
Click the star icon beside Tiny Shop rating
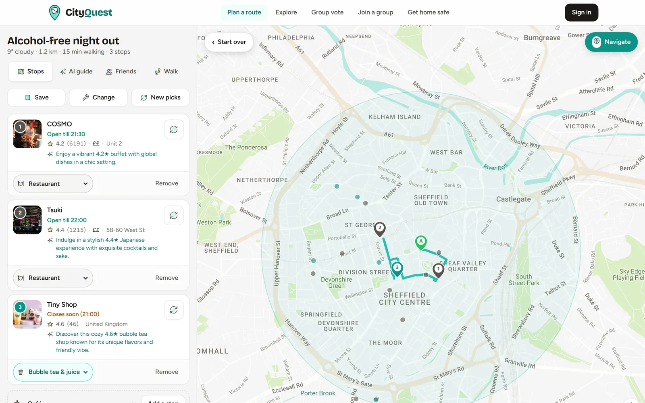[50, 324]
